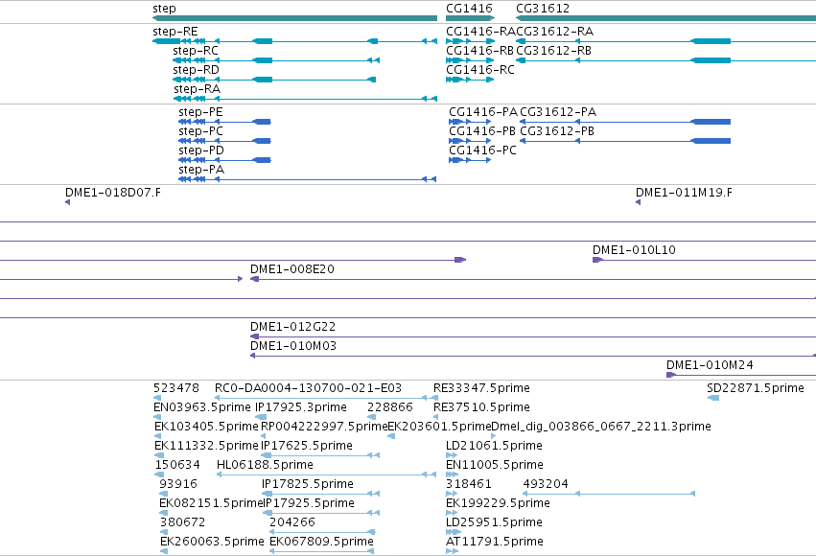816x556 pixels.
Task: Click the step-RD transcript label
Action: tap(196, 70)
